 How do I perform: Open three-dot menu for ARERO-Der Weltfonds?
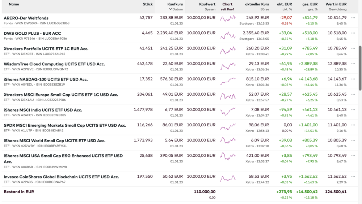tap(353, 18)
